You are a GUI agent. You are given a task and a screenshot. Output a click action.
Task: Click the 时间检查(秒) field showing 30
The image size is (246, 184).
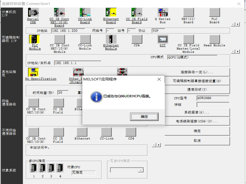tap(63, 93)
